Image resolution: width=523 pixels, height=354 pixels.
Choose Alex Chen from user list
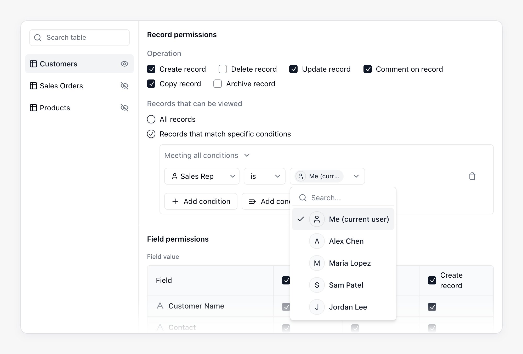[x=343, y=241]
